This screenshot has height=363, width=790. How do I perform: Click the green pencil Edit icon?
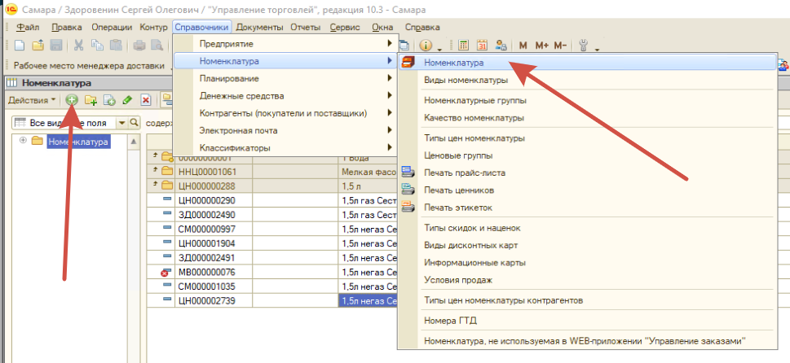[127, 100]
